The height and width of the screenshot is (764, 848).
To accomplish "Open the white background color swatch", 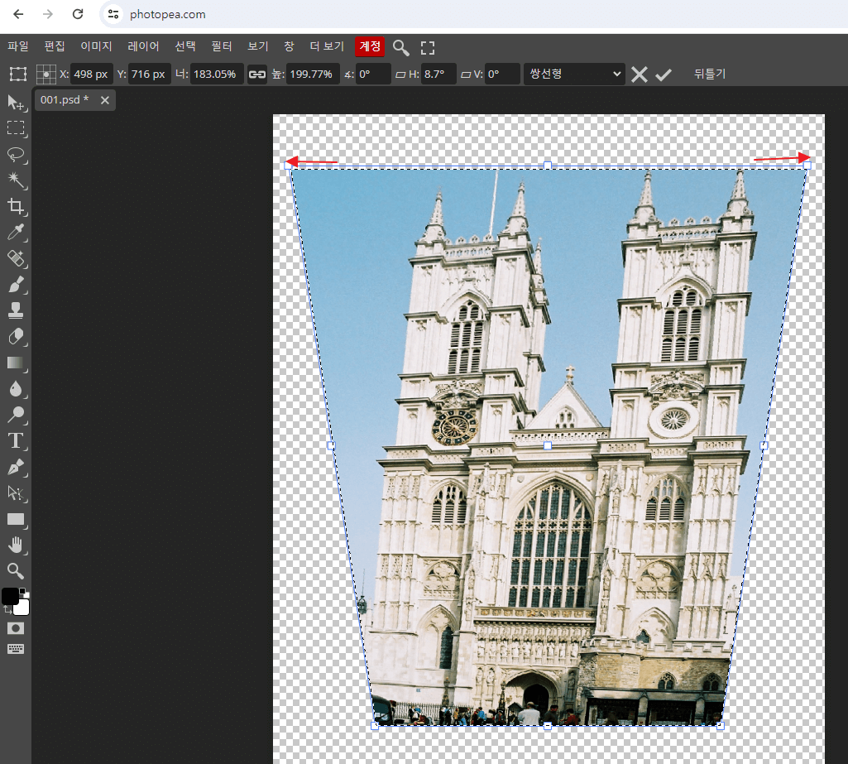I will tap(22, 608).
